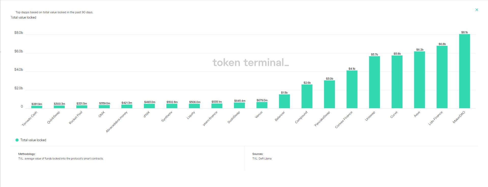Click the Balancer bar
488x187 pixels.
point(284,101)
